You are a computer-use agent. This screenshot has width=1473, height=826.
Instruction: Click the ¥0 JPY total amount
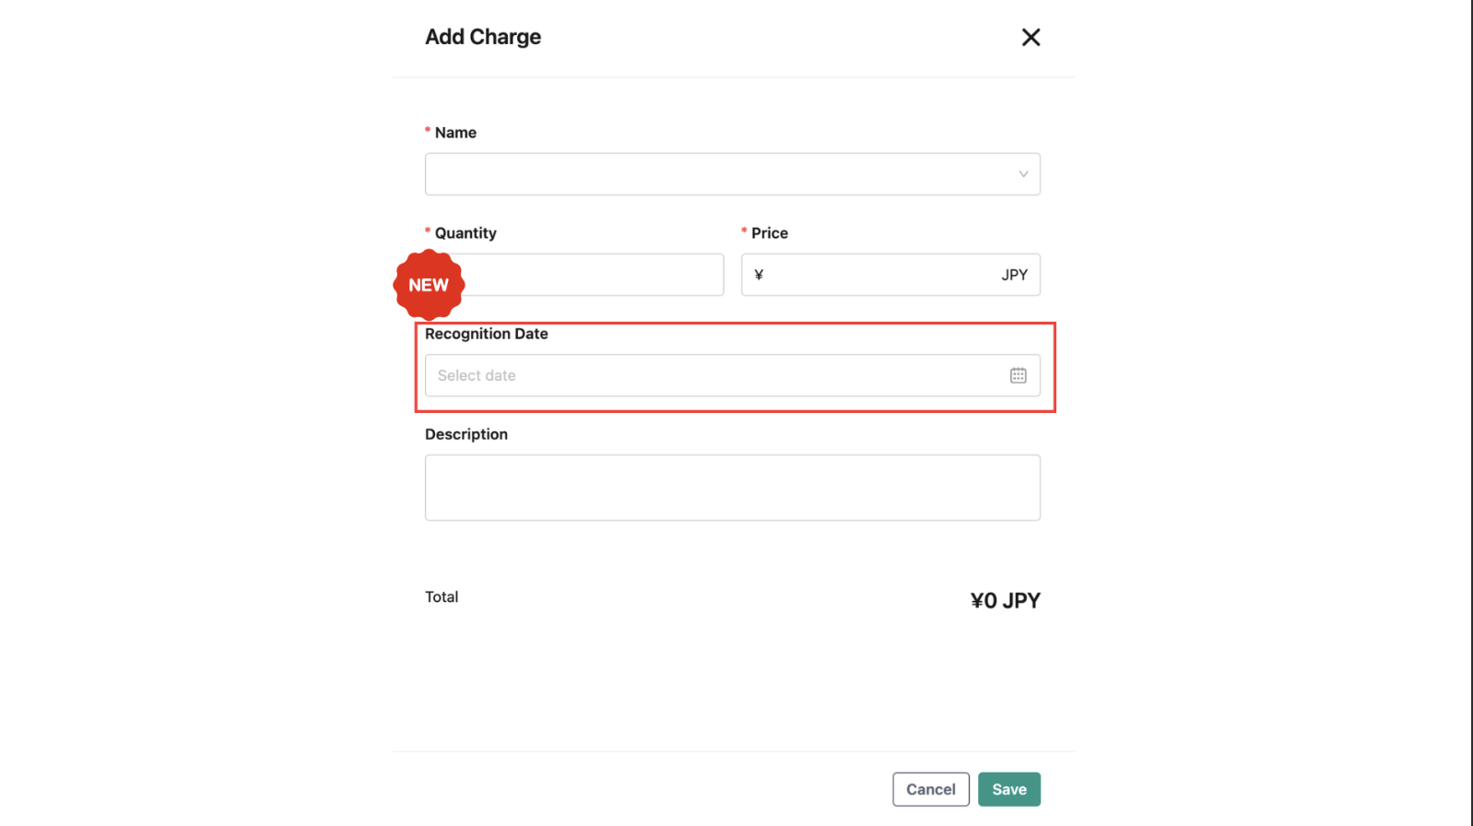click(x=1005, y=599)
